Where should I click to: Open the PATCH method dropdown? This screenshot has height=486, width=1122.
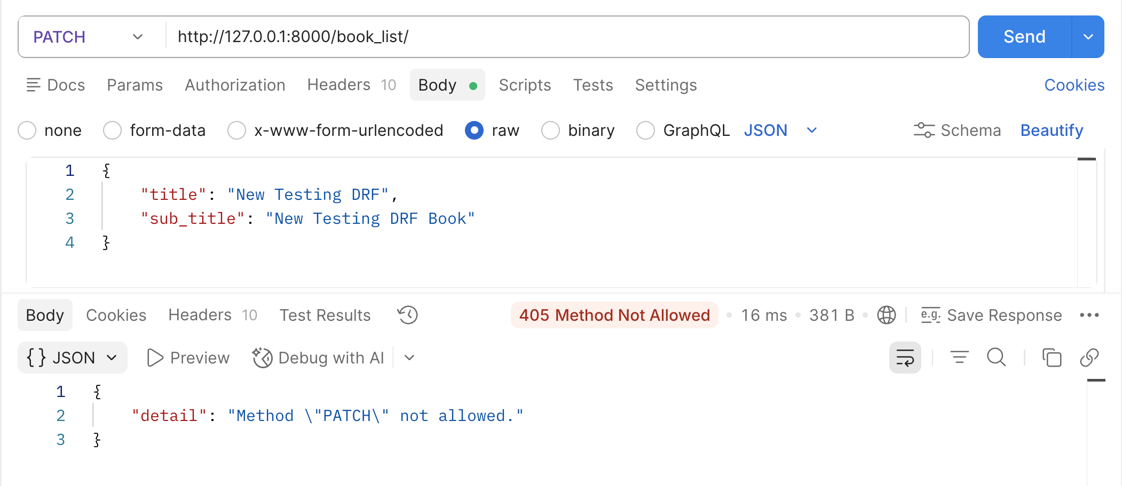[x=88, y=37]
